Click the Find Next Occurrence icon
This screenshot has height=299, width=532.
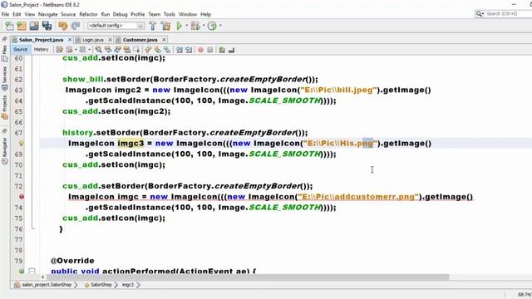coord(117,50)
